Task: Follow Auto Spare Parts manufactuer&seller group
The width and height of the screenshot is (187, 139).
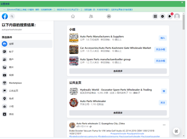Action: coord(160,61)
